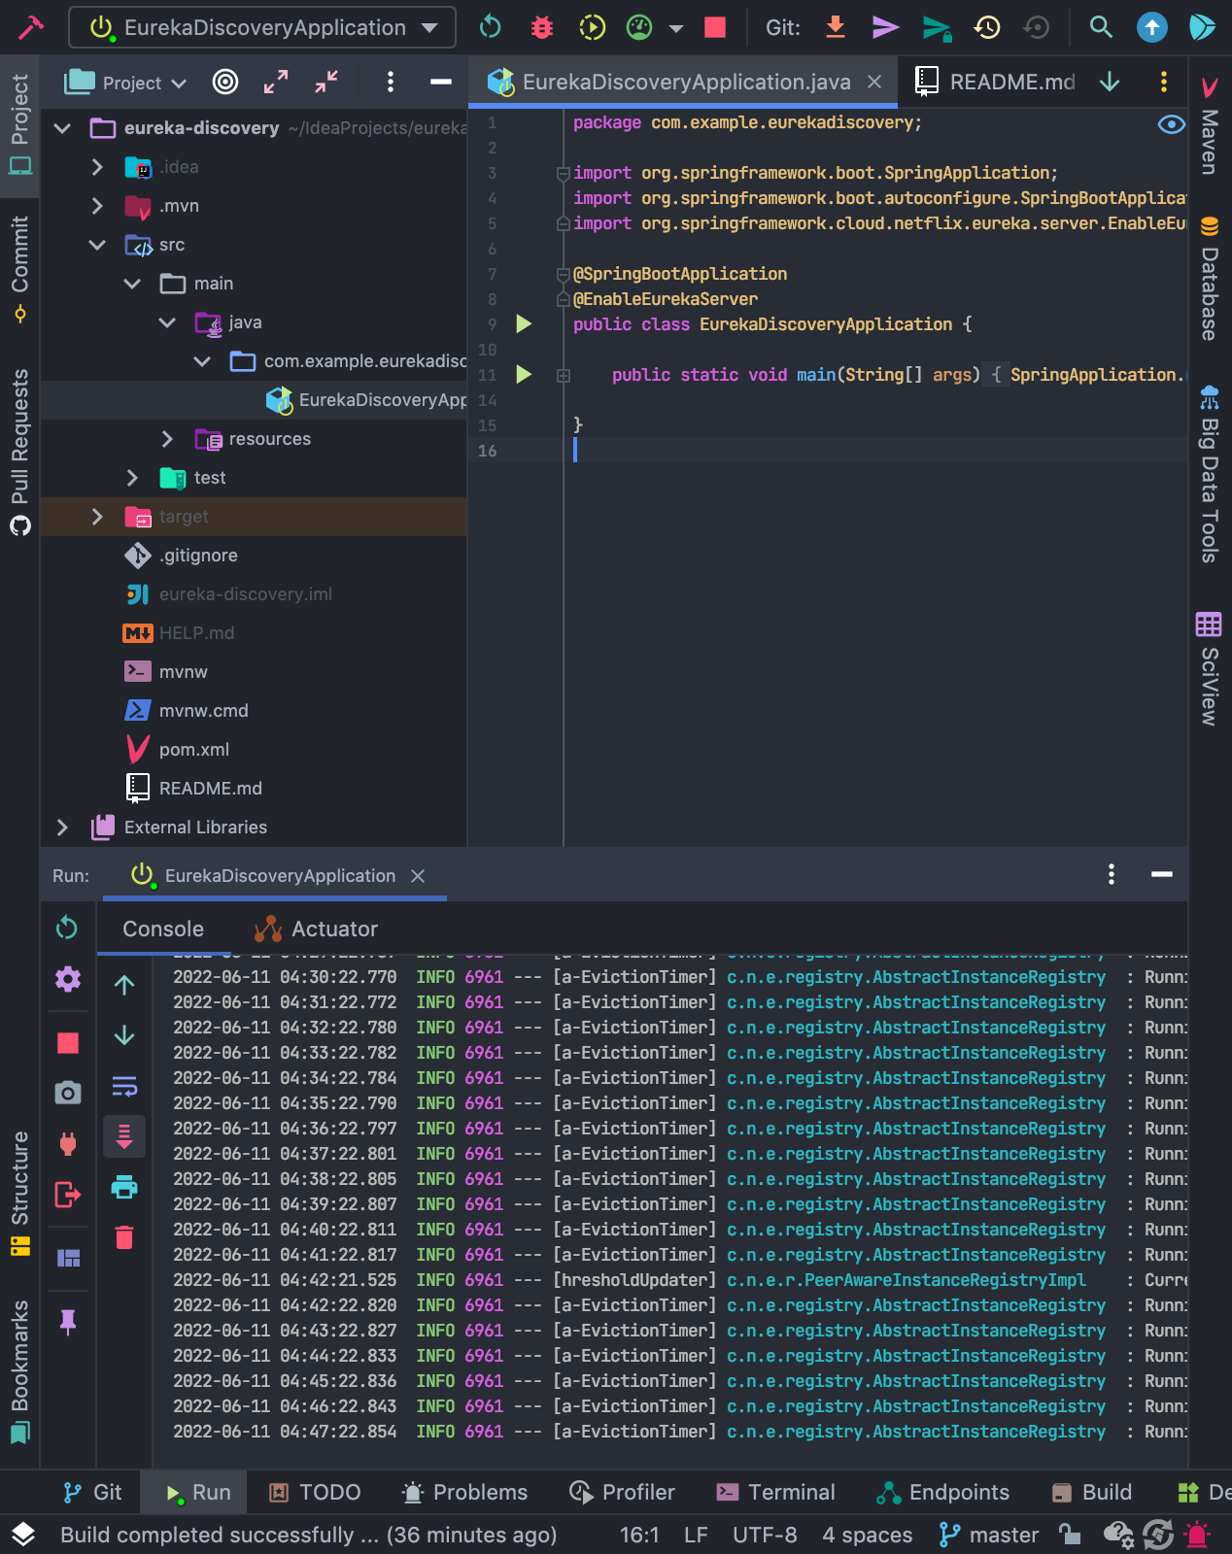Toggle the SciView tool window

coord(1210,670)
